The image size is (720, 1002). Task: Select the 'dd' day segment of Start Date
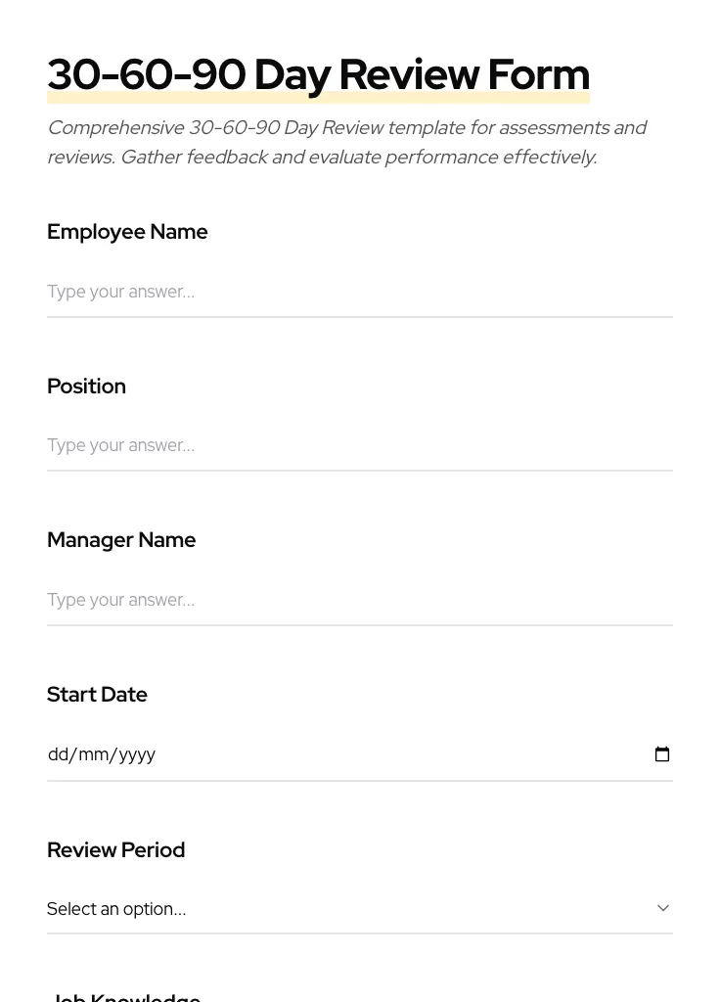click(x=58, y=754)
